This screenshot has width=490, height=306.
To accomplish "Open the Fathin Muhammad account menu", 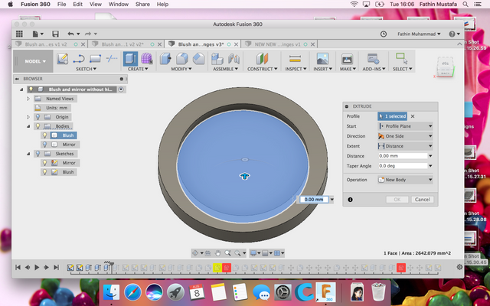I will [419, 34].
